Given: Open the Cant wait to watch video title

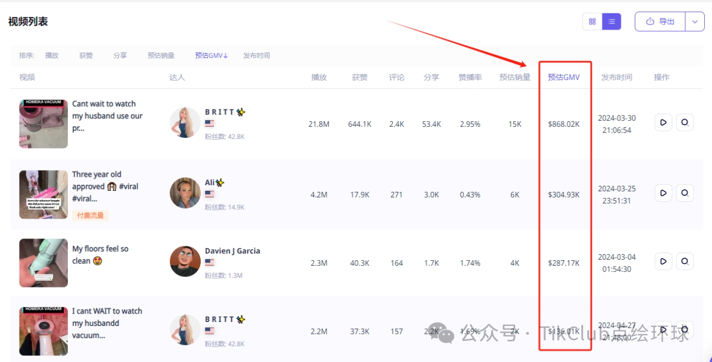Looking at the screenshot, I should pyautogui.click(x=107, y=116).
